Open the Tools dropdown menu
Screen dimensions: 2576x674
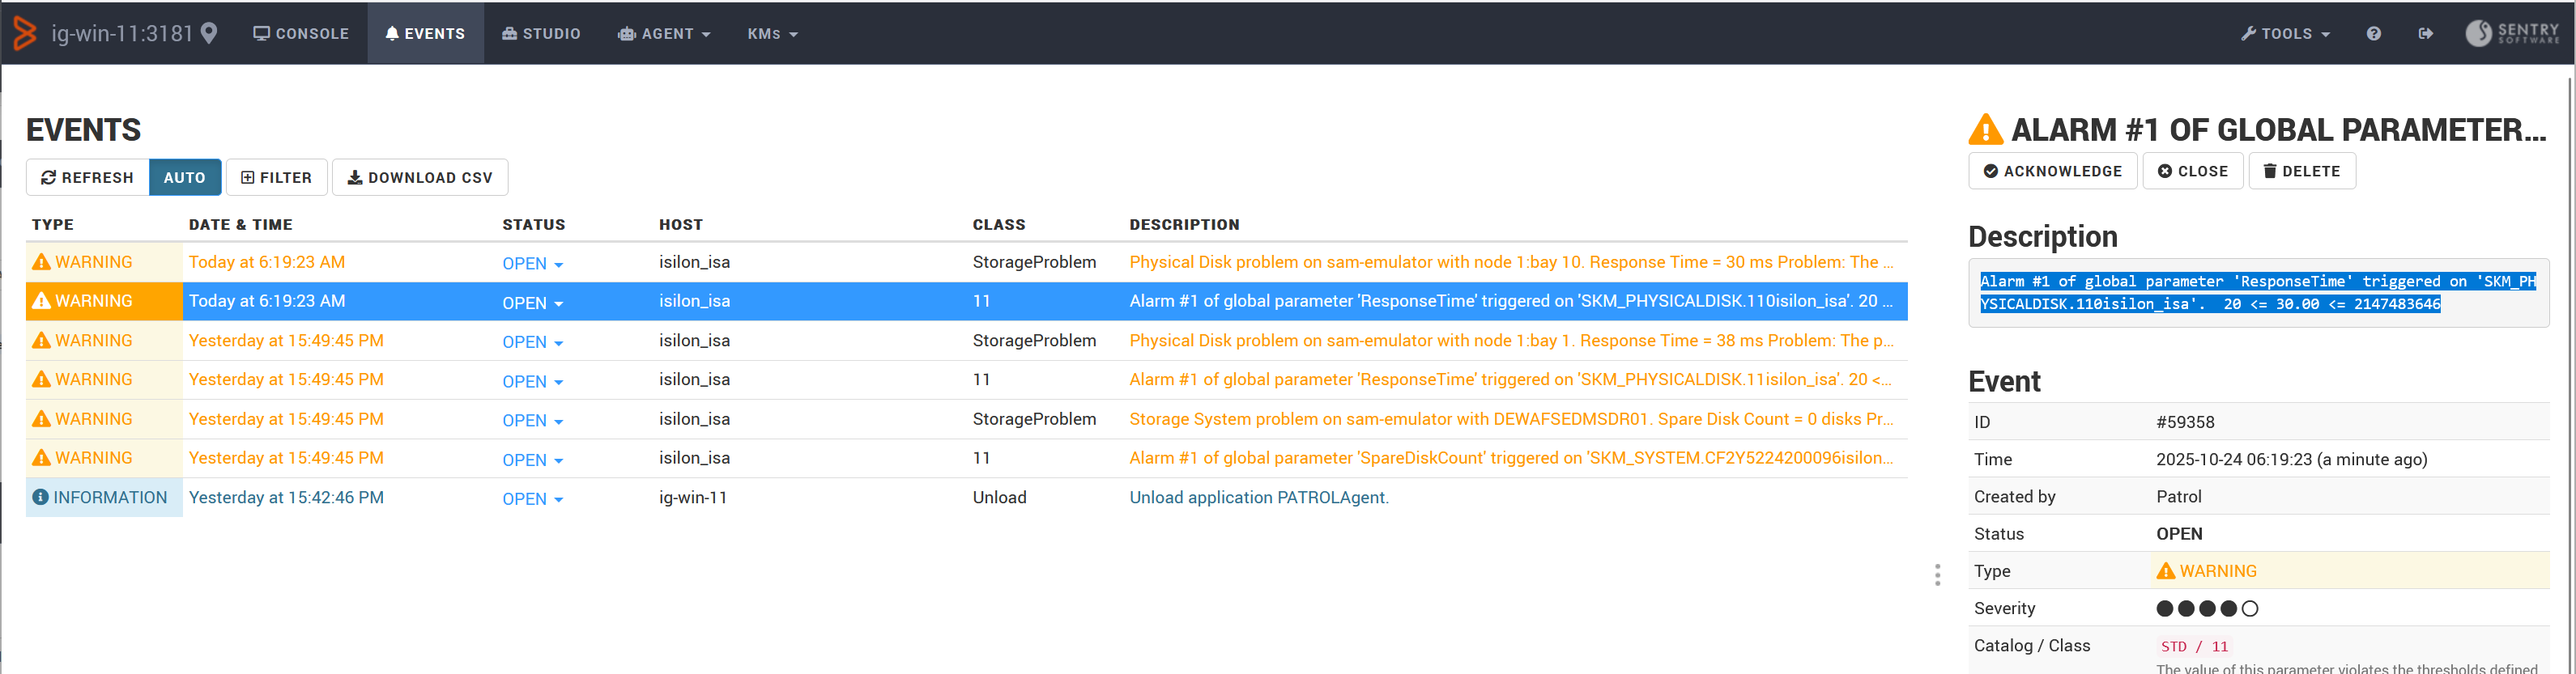(x=2285, y=33)
